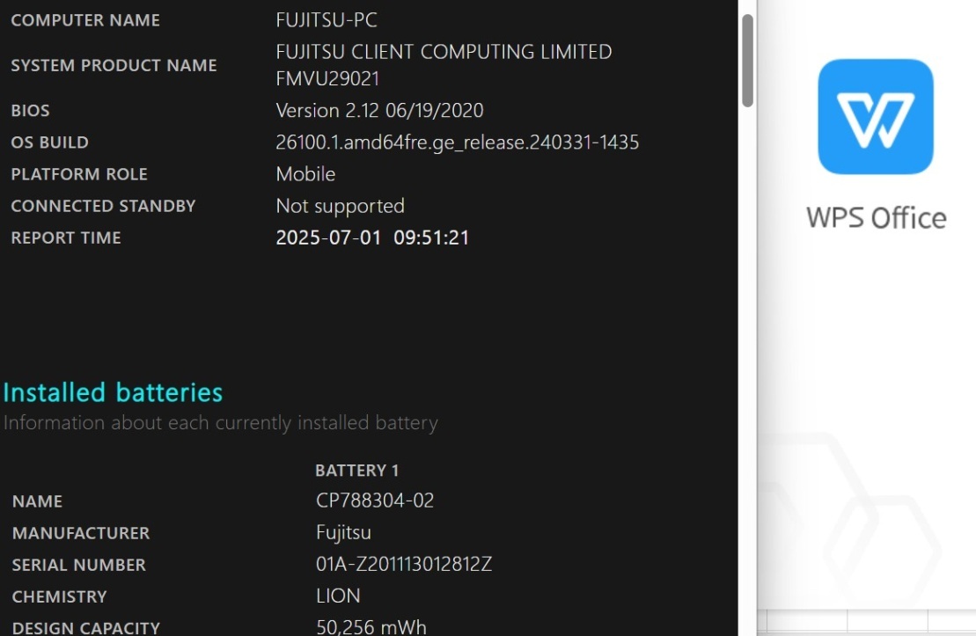Screen dimensions: 976x636
Task: Select the FUJITSU-PC computer name value
Action: (327, 20)
